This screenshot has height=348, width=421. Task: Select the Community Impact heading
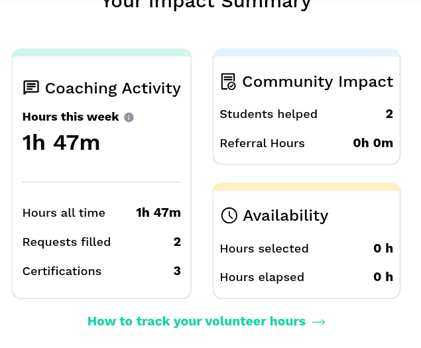(318, 82)
